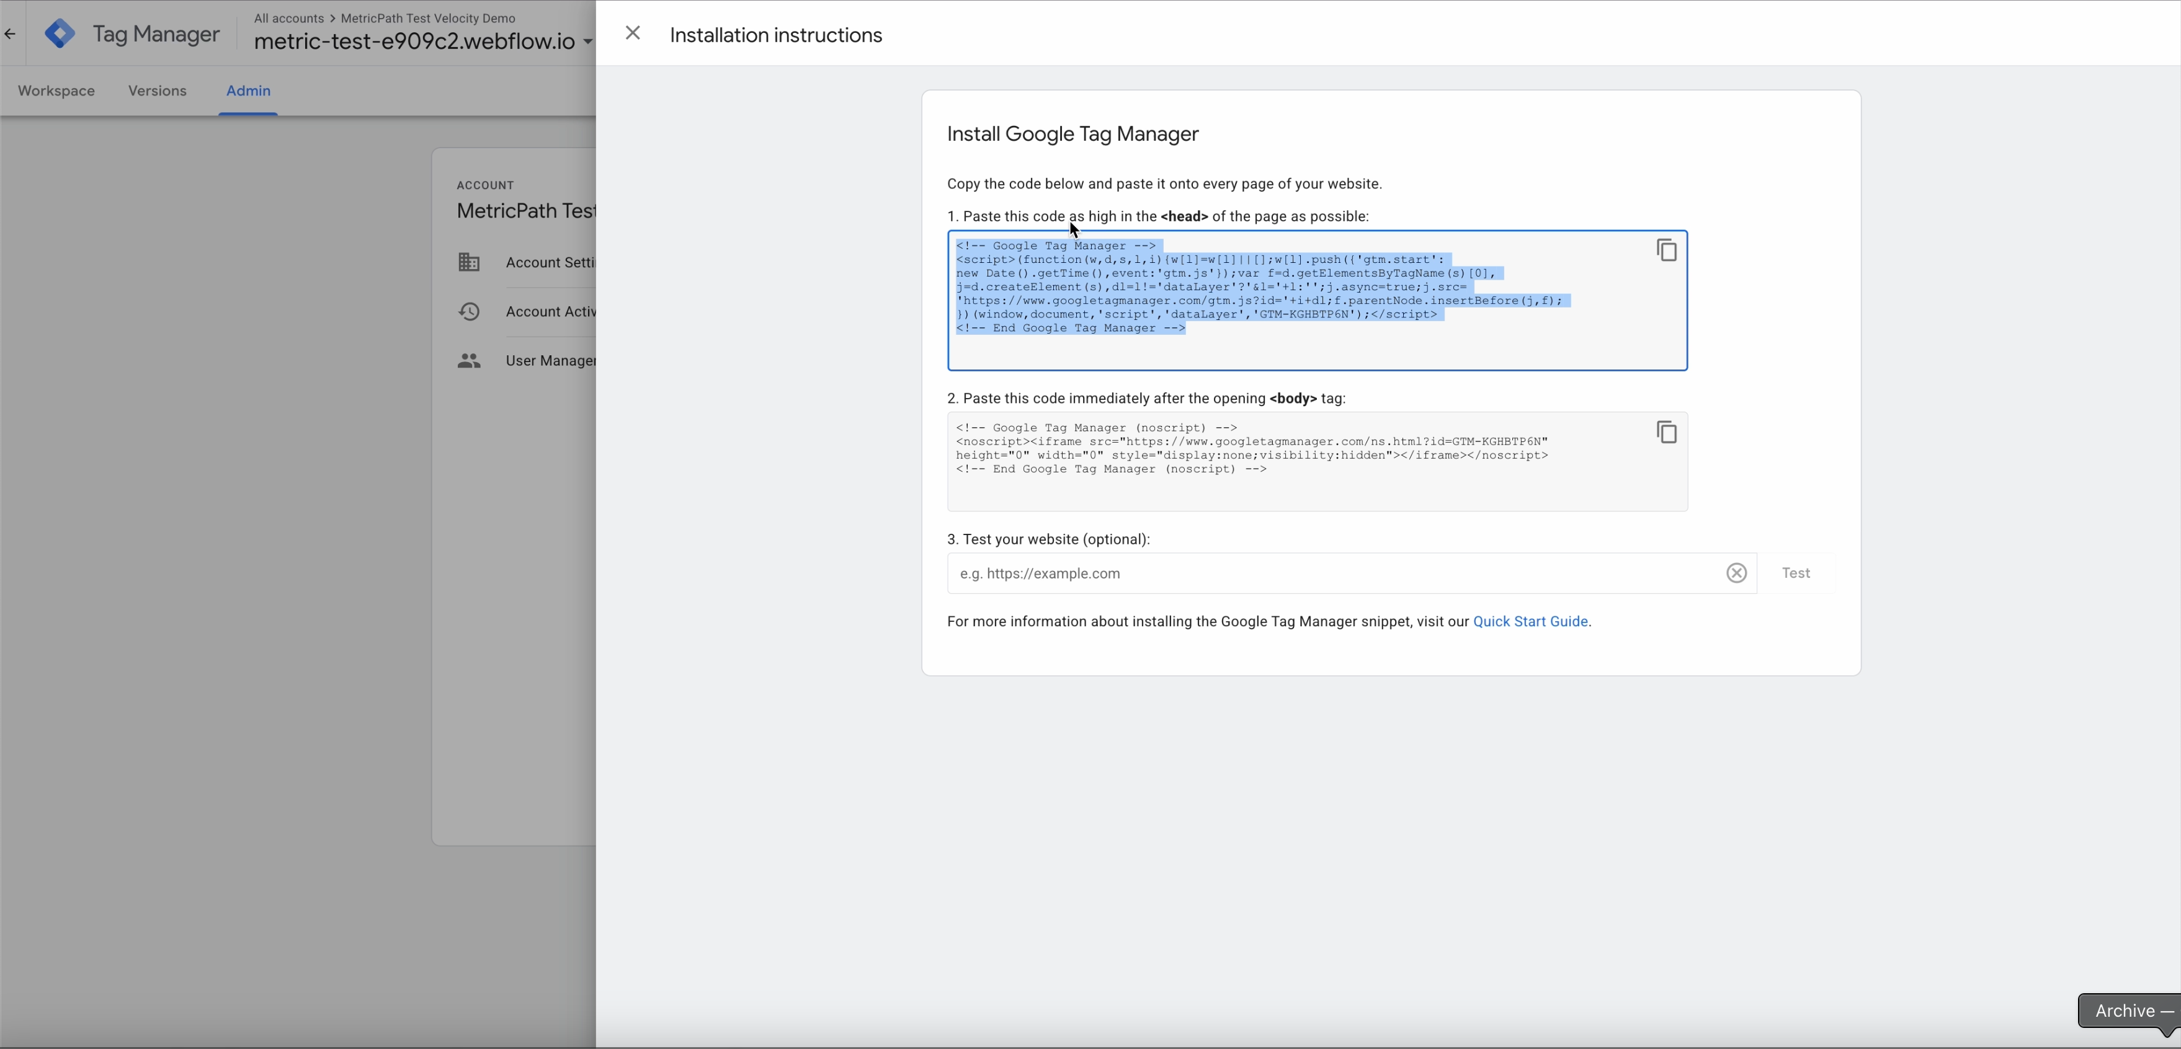Image resolution: width=2181 pixels, height=1049 pixels.
Task: Click the Test button
Action: pyautogui.click(x=1796, y=573)
